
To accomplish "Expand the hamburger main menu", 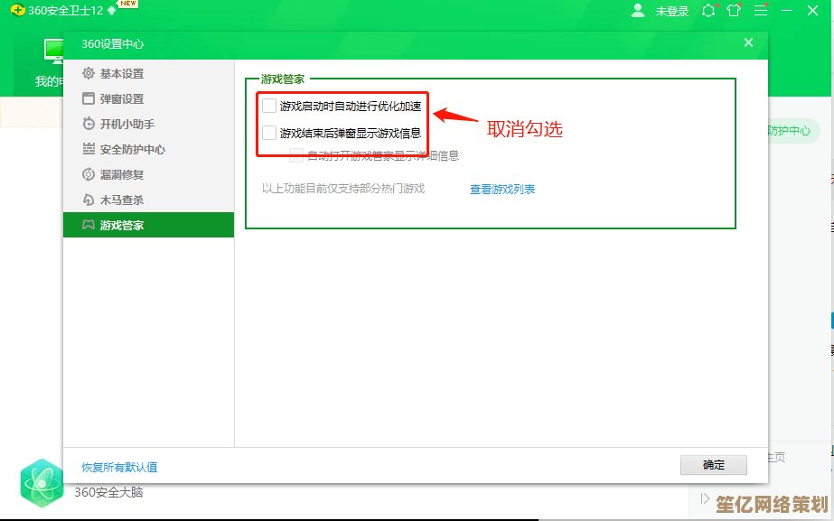I will point(761,11).
